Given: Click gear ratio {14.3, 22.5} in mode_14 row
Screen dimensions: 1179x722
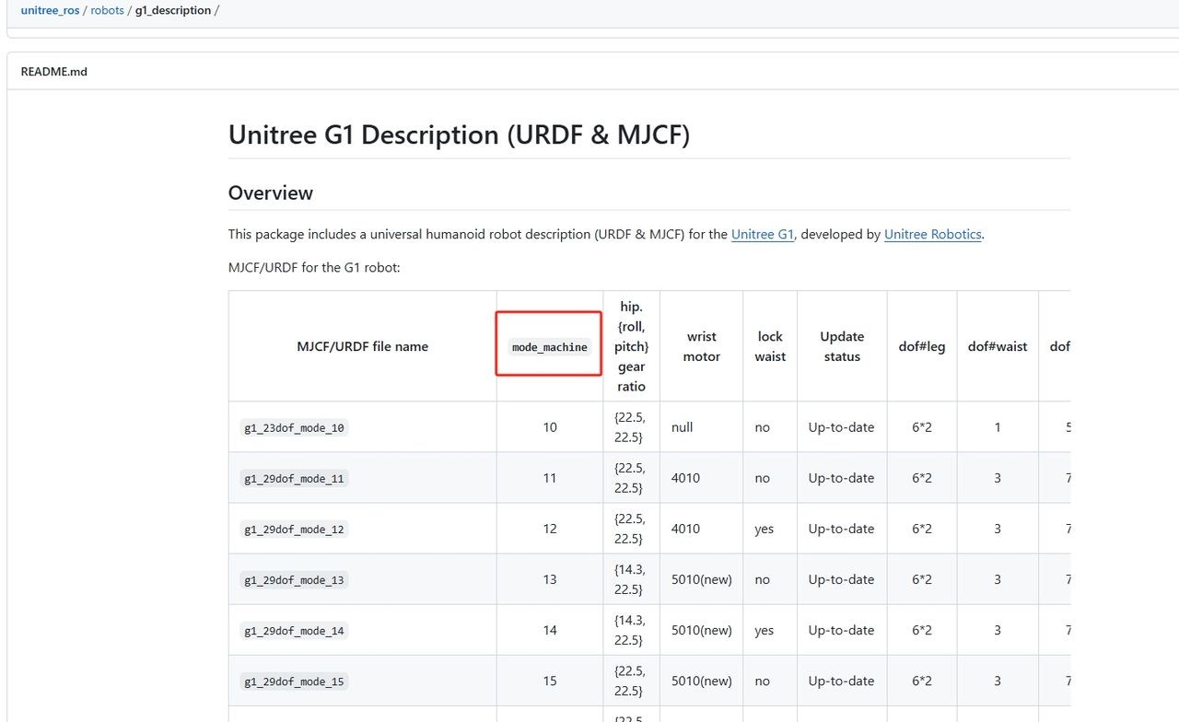Looking at the screenshot, I should click(630, 630).
